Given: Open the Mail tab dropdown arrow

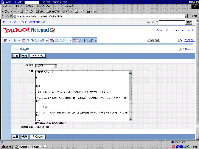Looking at the screenshot, I should coord(19,41).
